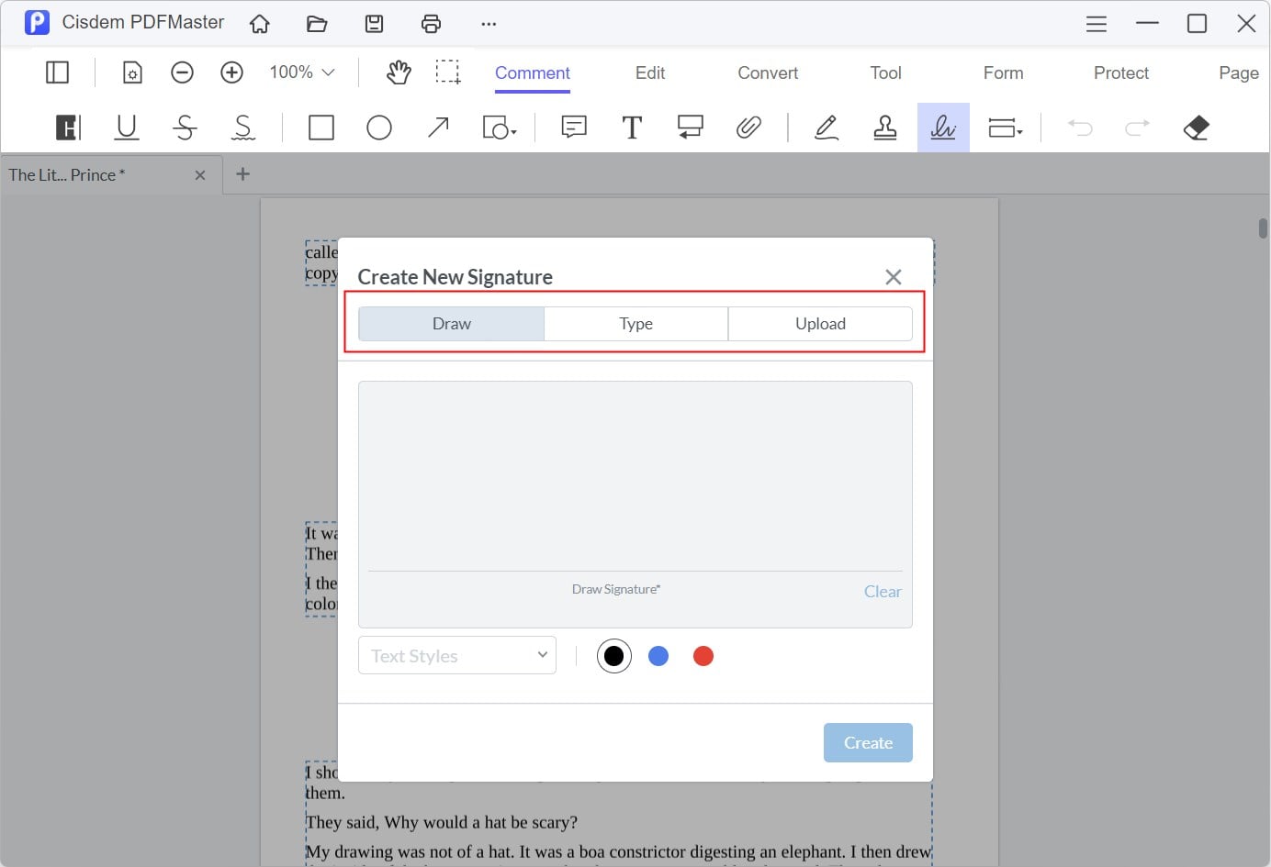The height and width of the screenshot is (867, 1271).
Task: Choose the red signature color swatch
Action: 703,656
